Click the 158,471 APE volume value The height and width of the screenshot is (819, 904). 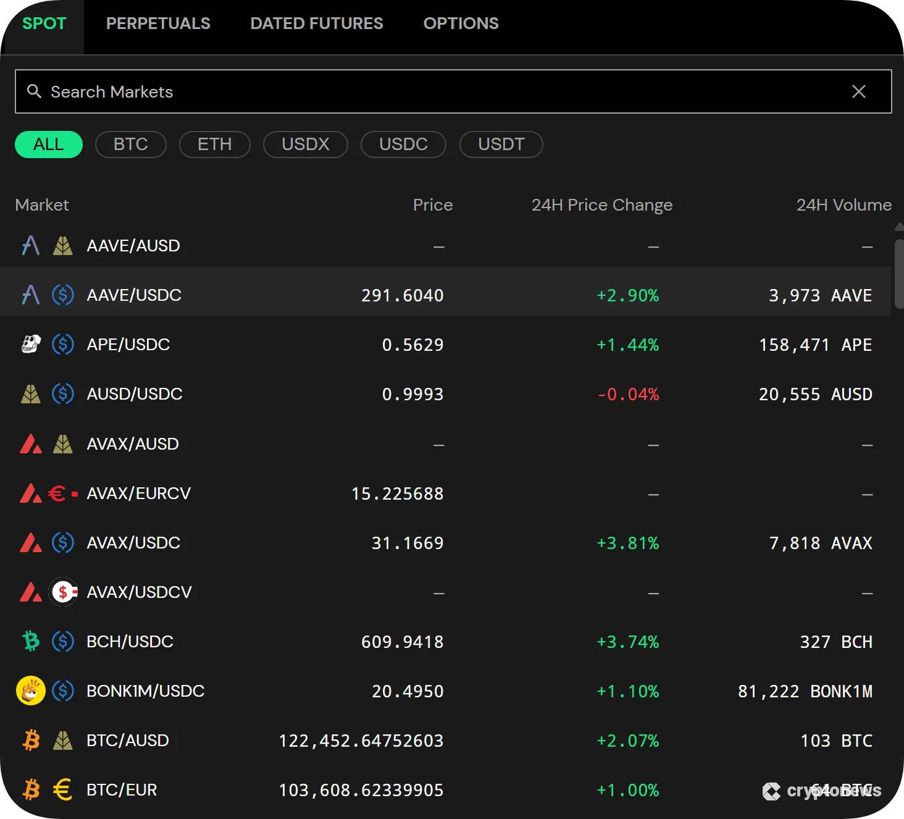816,345
